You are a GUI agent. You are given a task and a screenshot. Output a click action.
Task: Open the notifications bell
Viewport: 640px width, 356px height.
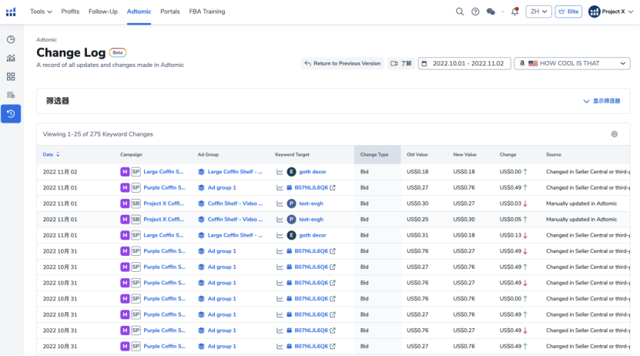514,12
